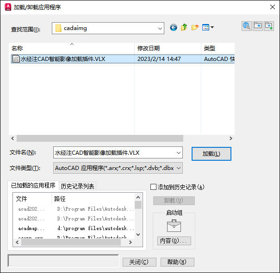Click loaded apps horizontal scroll left arrow
This screenshot has height=273, width=280.
[17, 242]
